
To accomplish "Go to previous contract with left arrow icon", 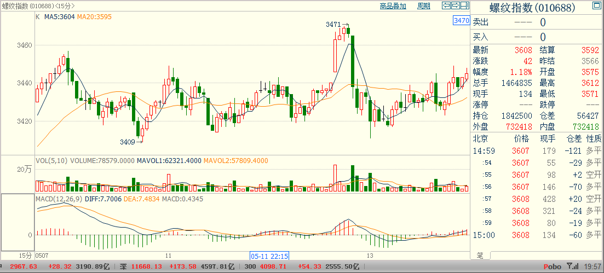I will pos(446,5).
